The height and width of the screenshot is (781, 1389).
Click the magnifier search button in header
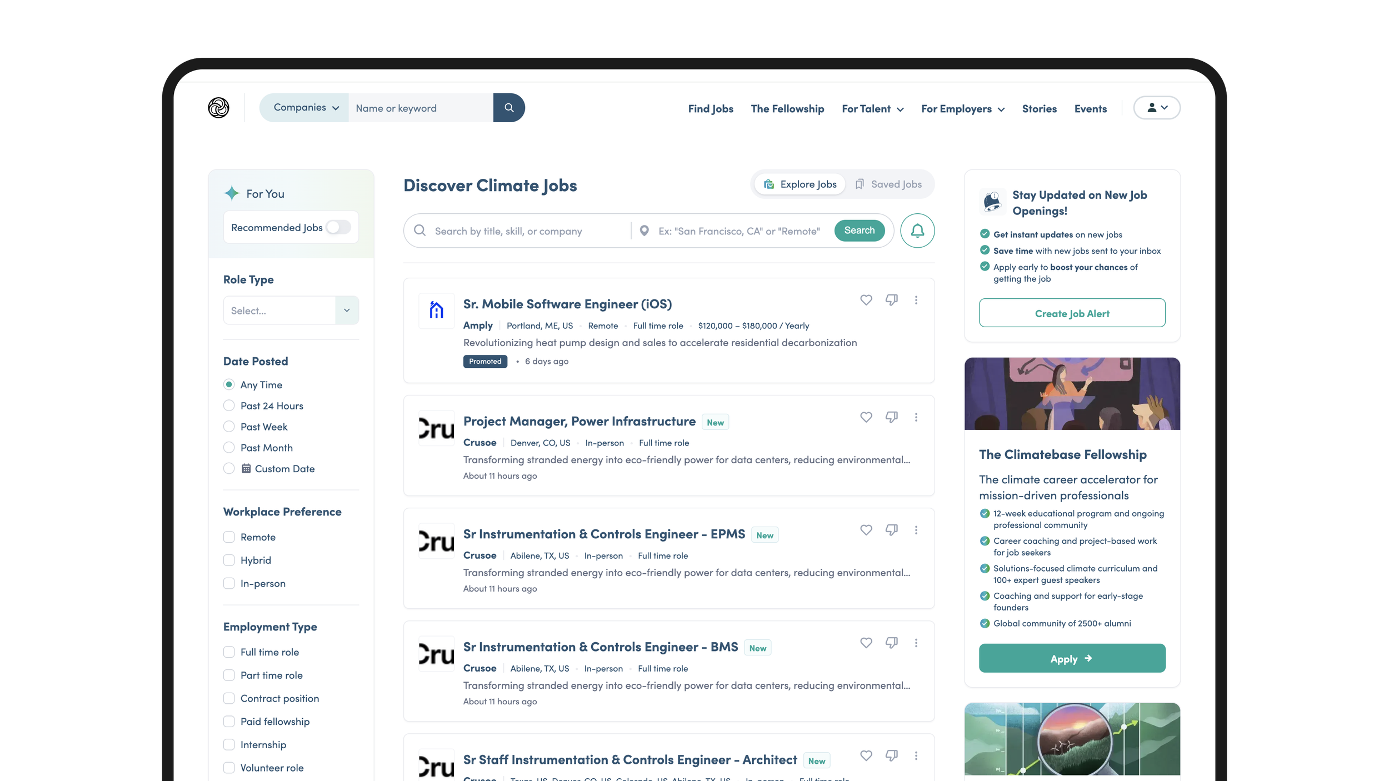[x=509, y=108]
